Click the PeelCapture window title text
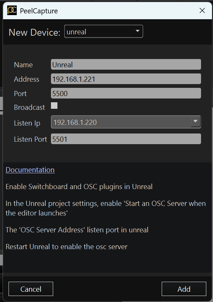This screenshot has height=302, width=213. coord(39,11)
